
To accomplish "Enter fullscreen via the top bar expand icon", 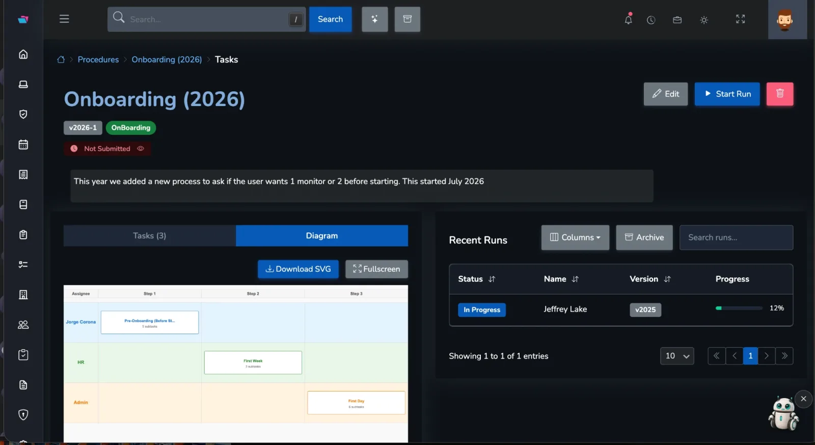I will tap(741, 19).
